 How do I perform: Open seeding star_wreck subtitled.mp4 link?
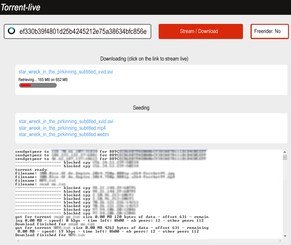click(62, 128)
